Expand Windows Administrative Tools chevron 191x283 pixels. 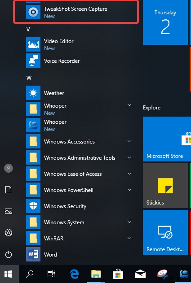click(x=129, y=157)
